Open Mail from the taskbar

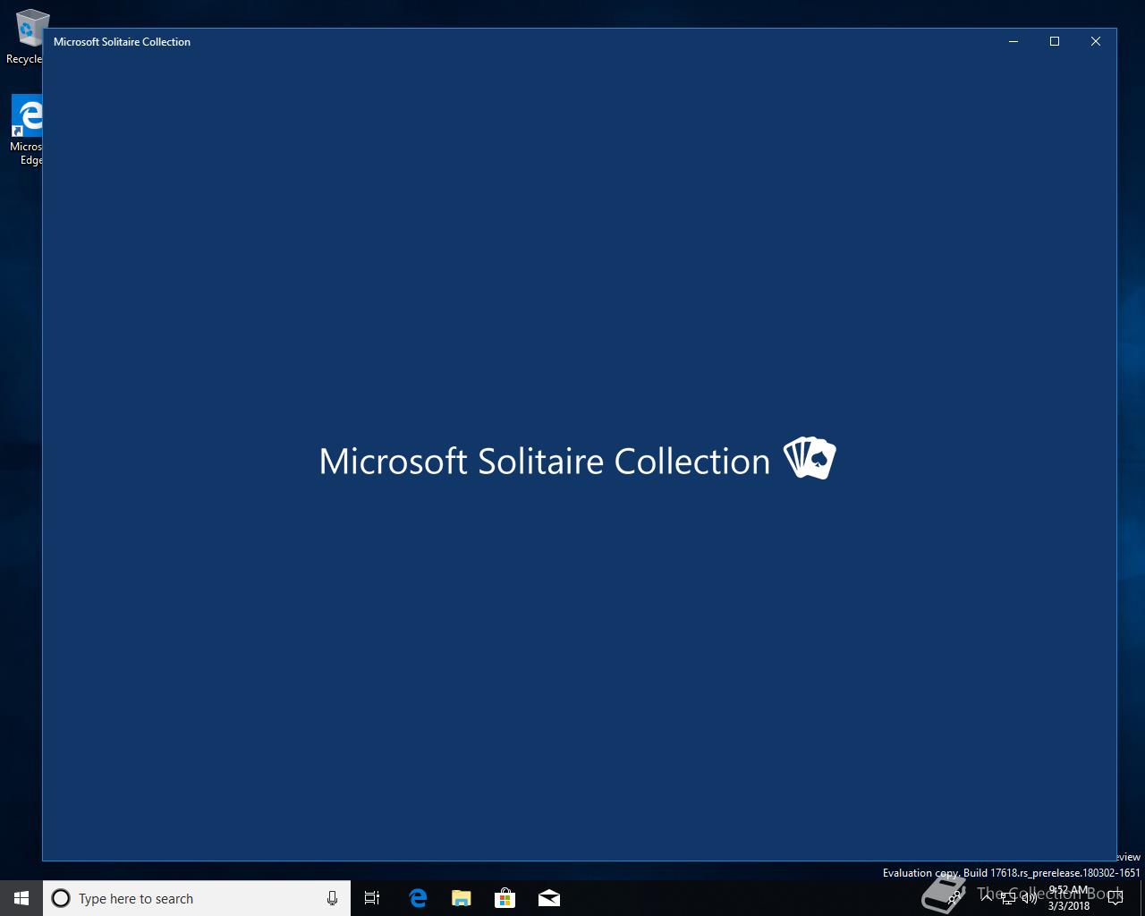click(549, 898)
